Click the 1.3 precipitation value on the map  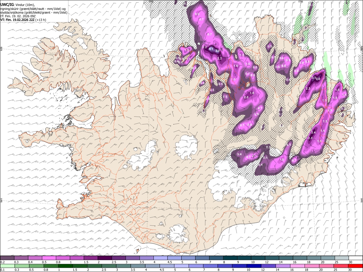[242, 55]
